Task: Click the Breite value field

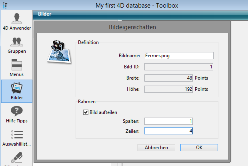Action: point(169,78)
